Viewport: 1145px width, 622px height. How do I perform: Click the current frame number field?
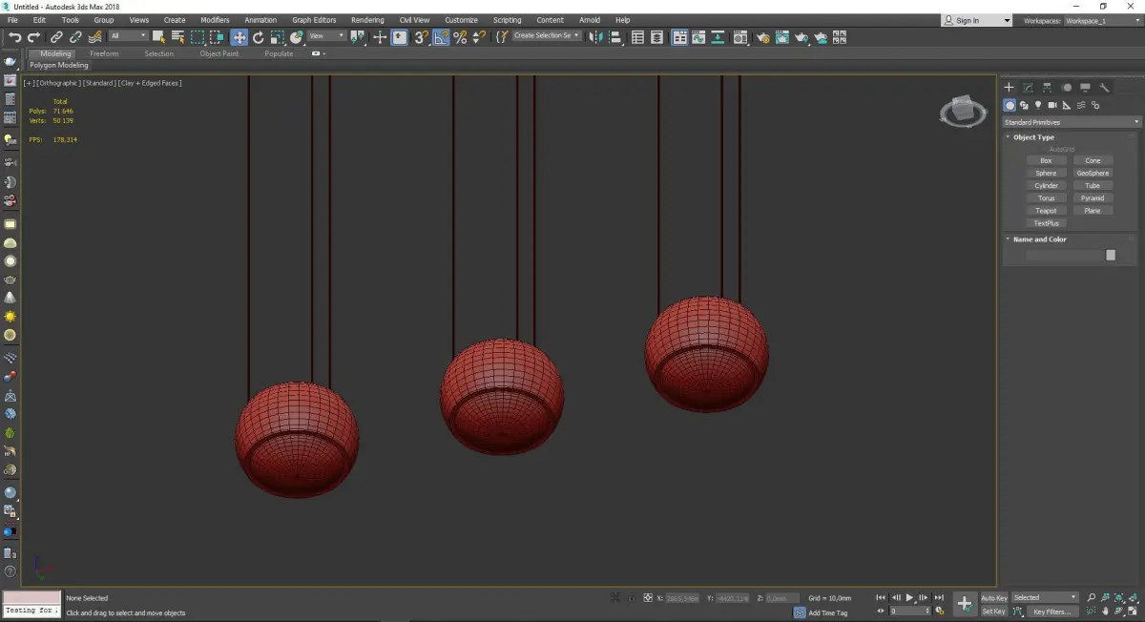911,612
